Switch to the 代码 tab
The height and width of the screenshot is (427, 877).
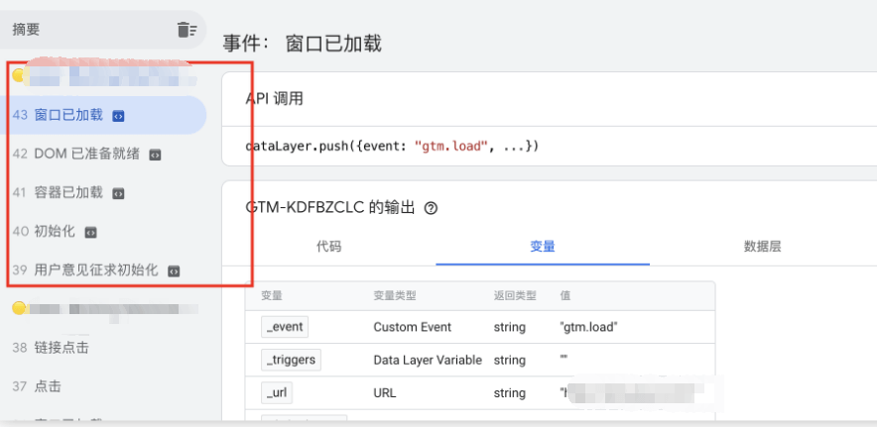point(328,247)
